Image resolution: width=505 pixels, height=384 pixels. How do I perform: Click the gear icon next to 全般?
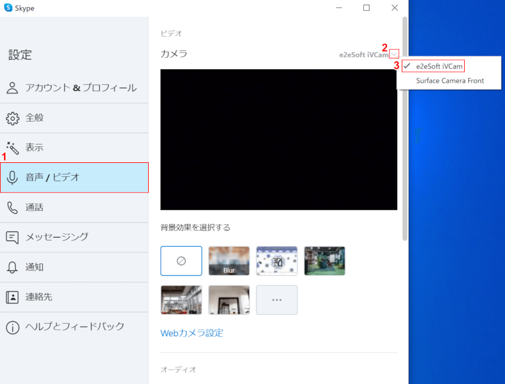pyautogui.click(x=12, y=118)
